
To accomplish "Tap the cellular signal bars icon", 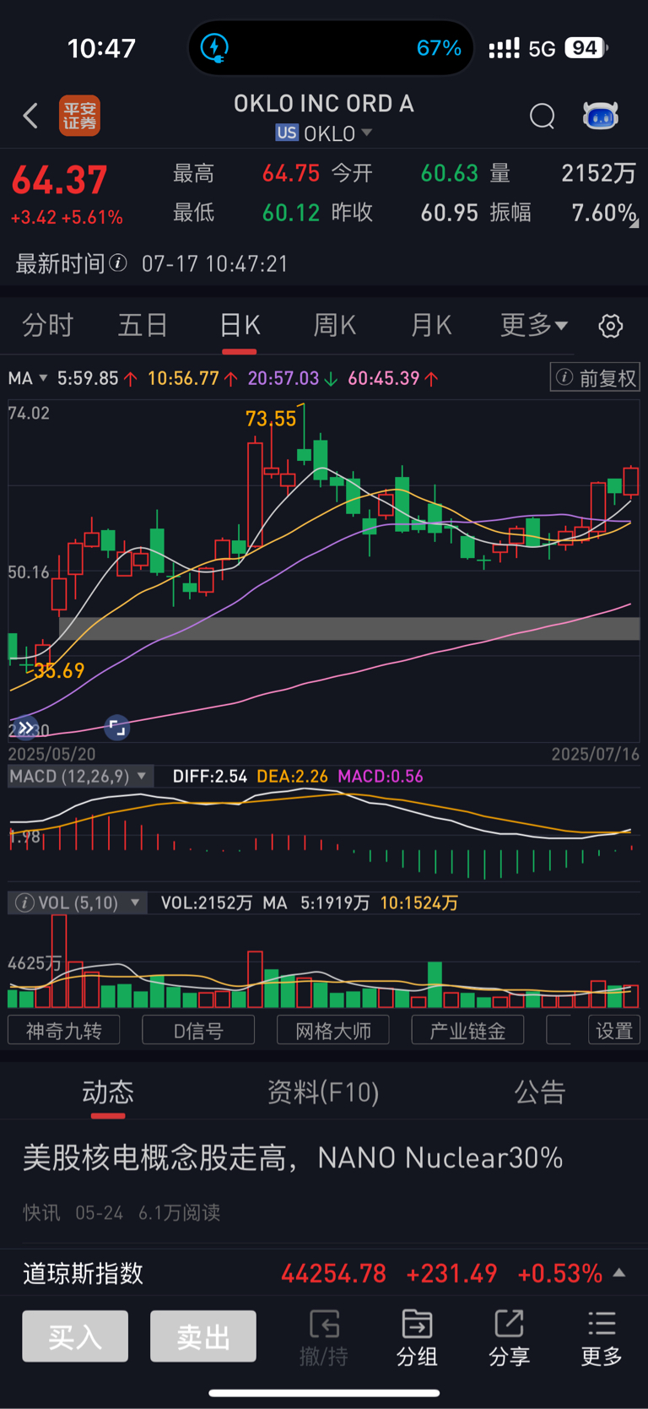I will tap(504, 48).
